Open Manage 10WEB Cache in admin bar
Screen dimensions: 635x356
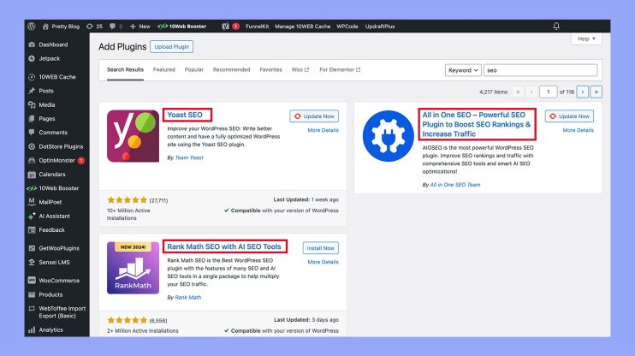302,27
